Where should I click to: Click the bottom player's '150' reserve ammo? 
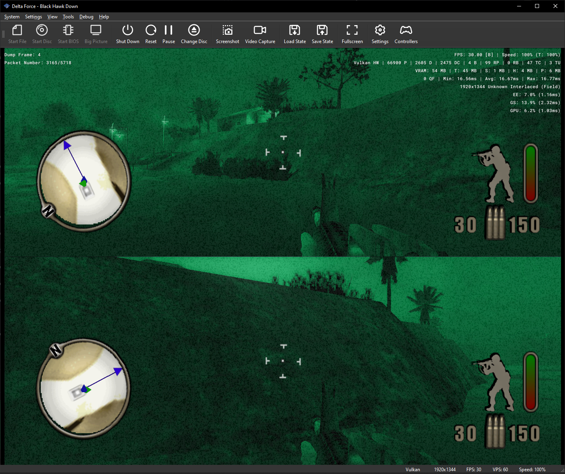[524, 434]
